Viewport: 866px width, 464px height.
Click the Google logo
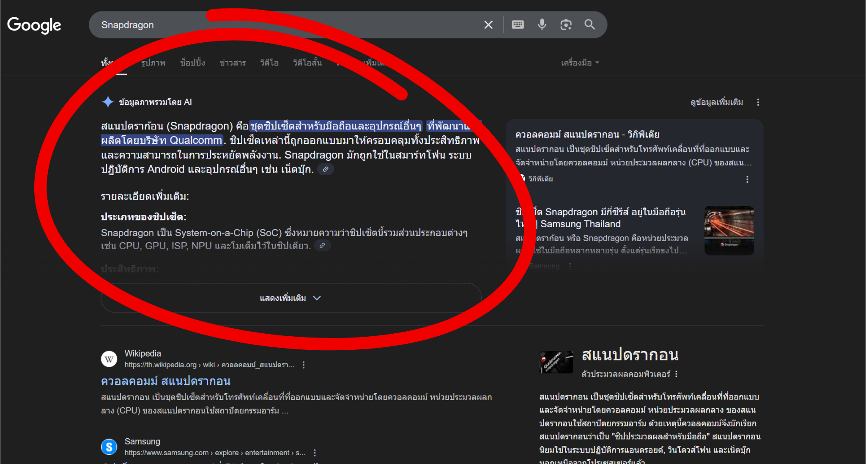(x=34, y=25)
